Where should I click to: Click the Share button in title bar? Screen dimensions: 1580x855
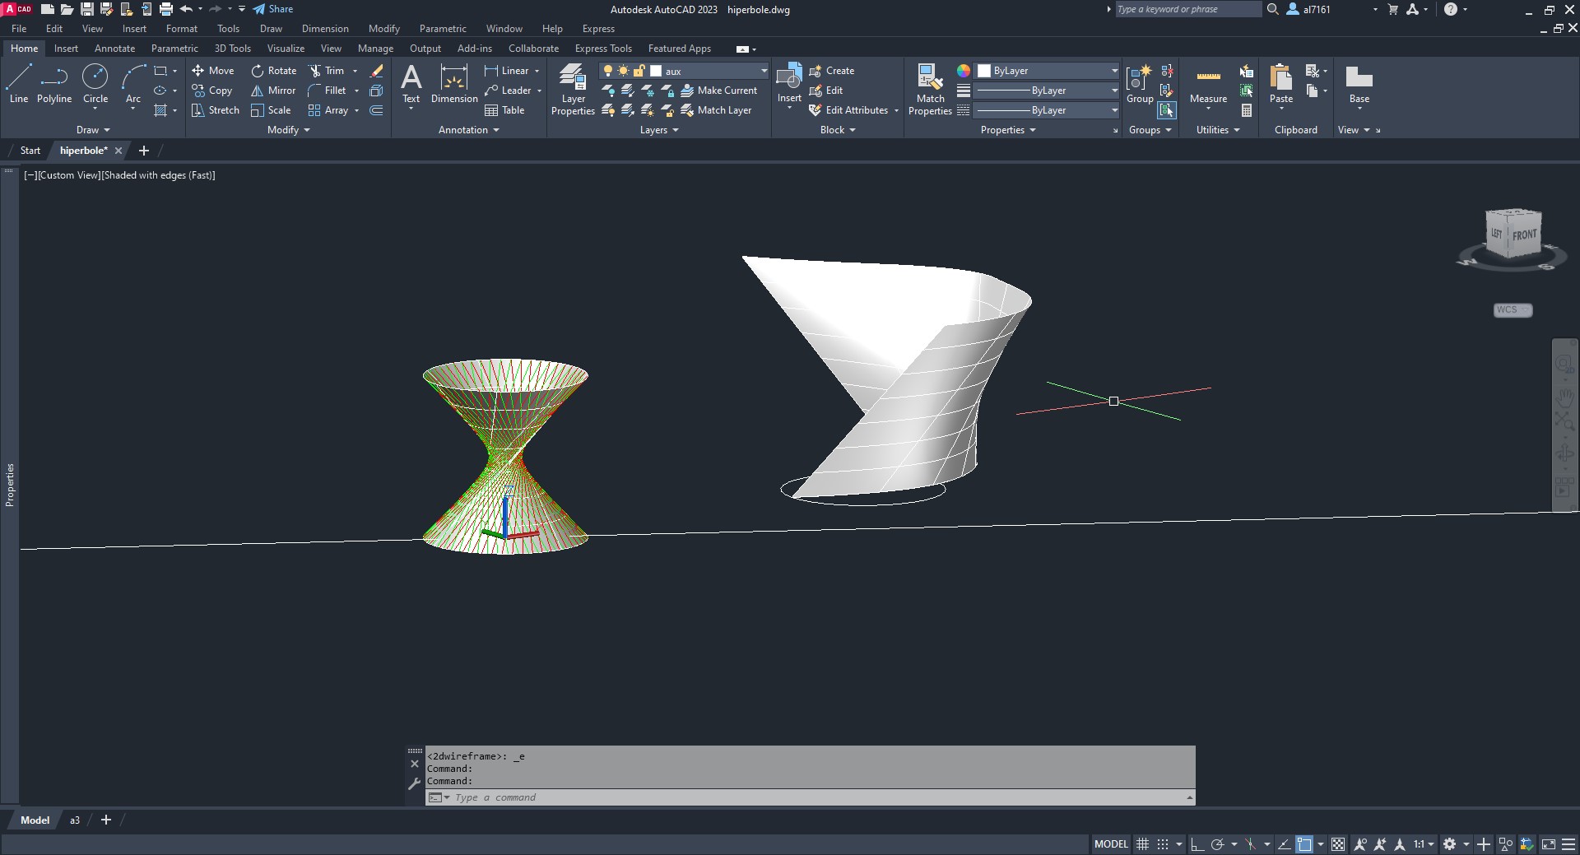tap(272, 9)
